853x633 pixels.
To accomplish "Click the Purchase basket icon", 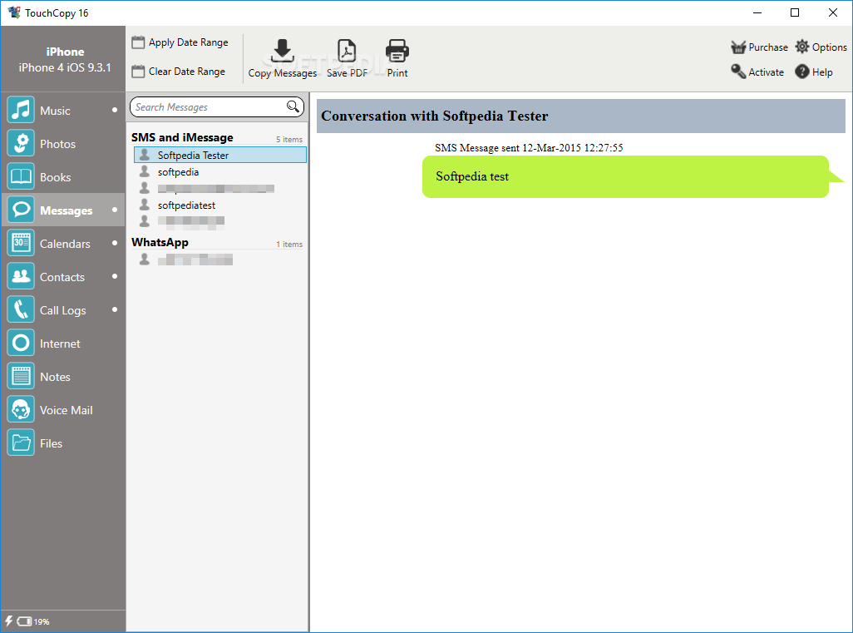I will [738, 47].
